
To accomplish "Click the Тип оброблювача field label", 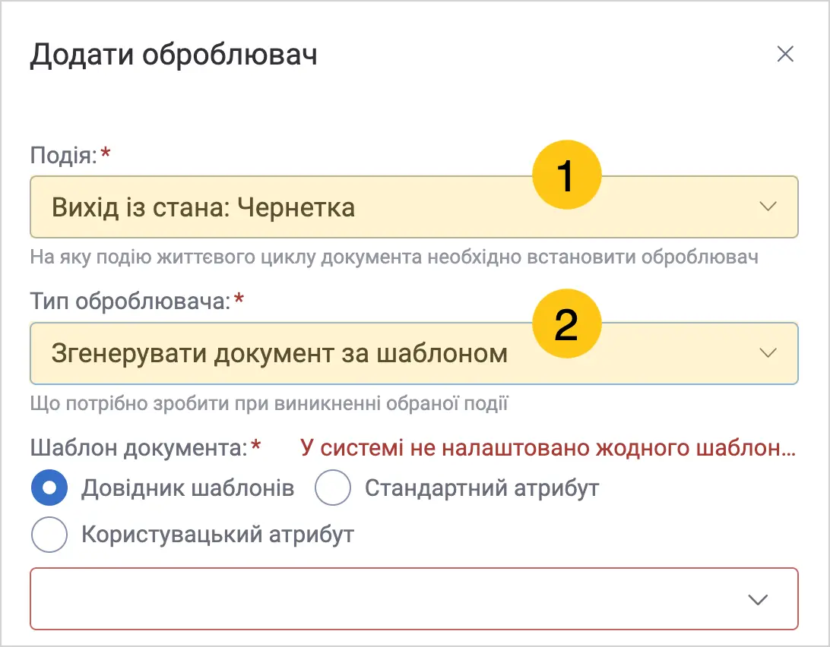I will 130,301.
